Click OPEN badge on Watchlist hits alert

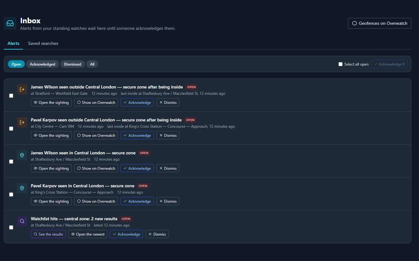pyautogui.click(x=126, y=219)
